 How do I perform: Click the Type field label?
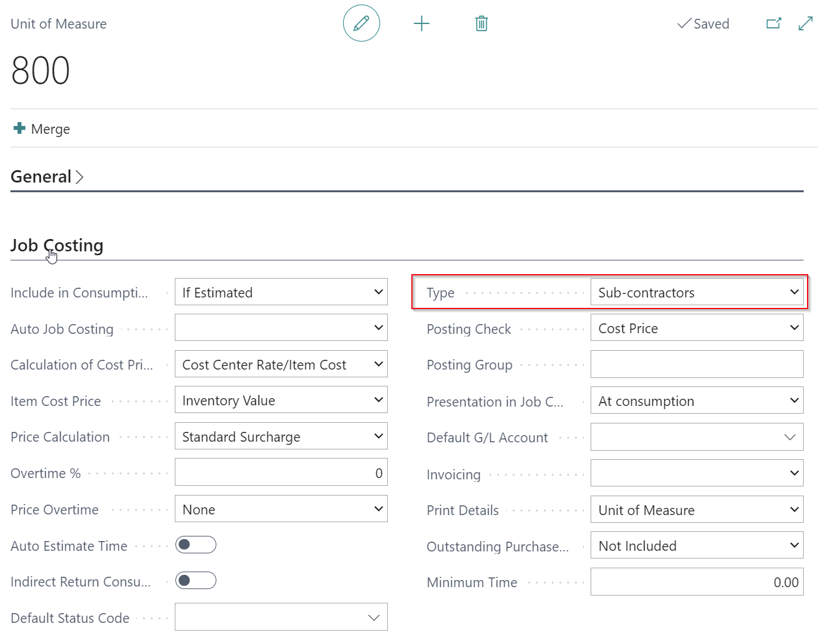(x=441, y=293)
